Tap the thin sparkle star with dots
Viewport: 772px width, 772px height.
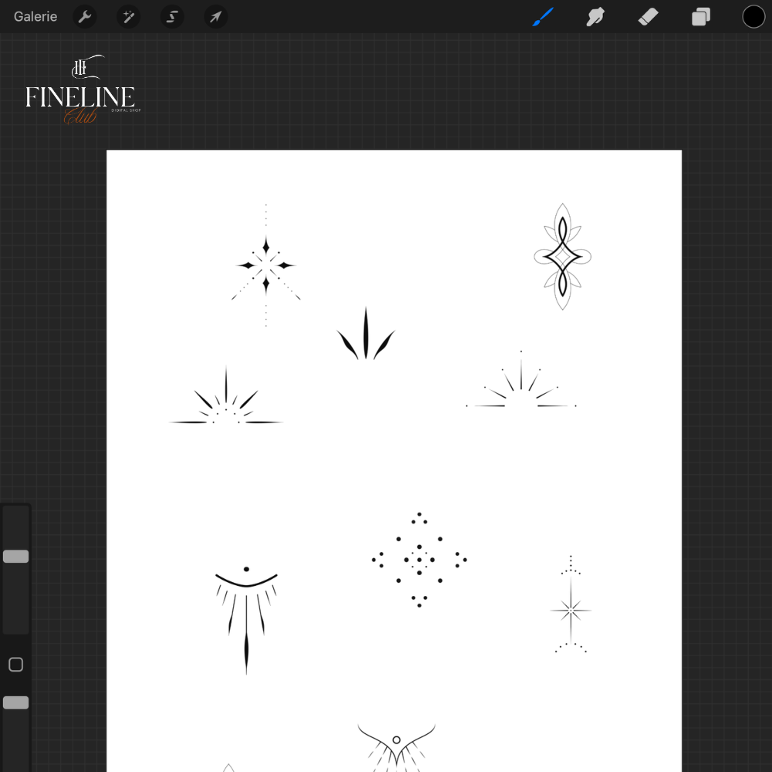571,610
